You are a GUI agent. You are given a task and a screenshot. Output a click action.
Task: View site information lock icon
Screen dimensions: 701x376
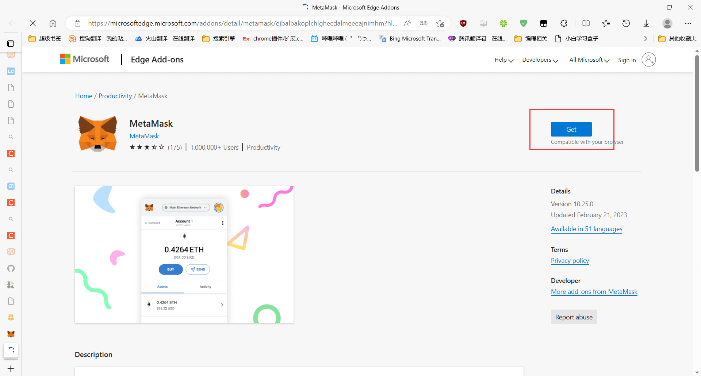77,23
